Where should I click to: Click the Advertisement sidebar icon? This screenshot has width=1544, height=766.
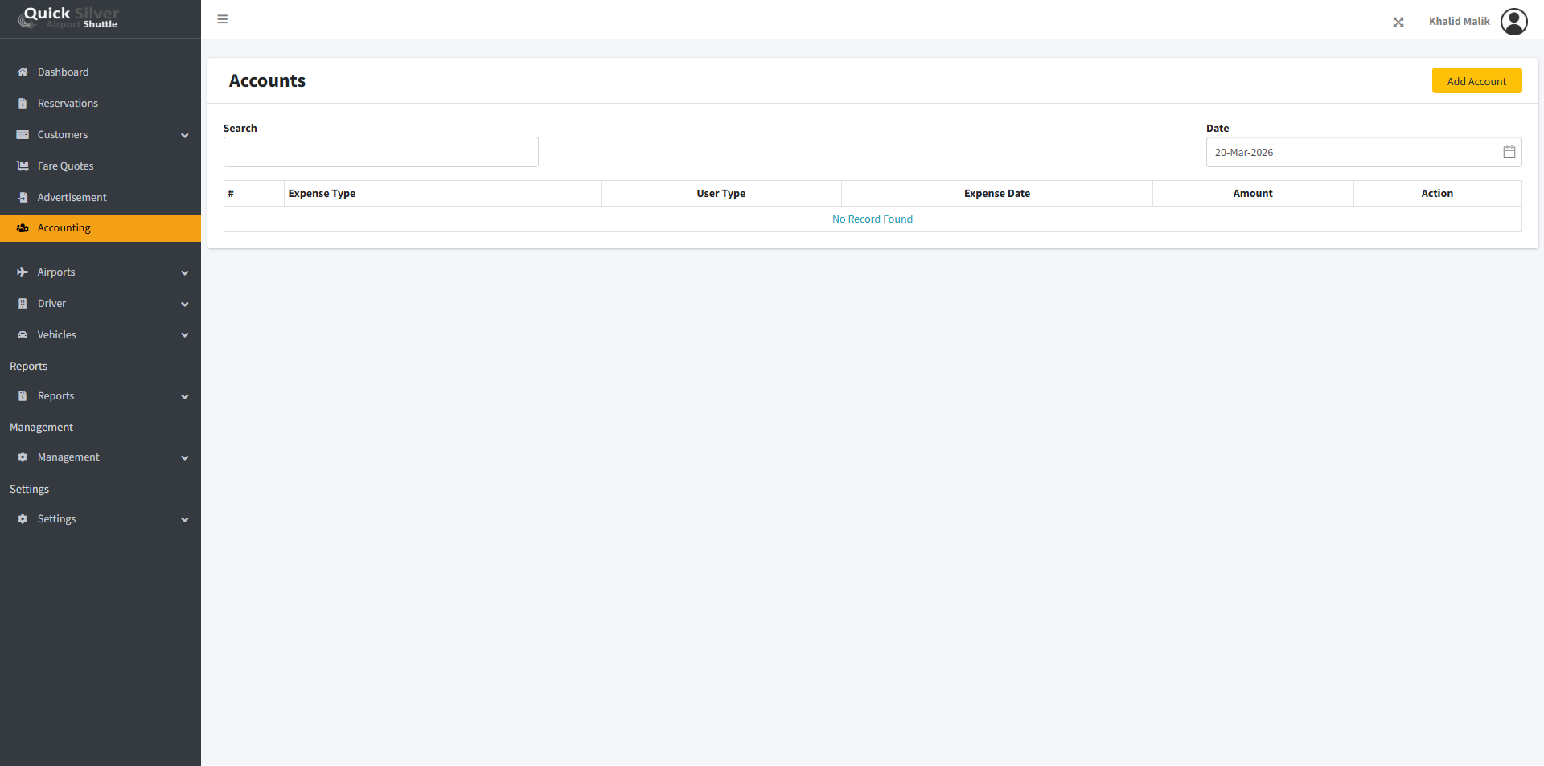tap(23, 198)
